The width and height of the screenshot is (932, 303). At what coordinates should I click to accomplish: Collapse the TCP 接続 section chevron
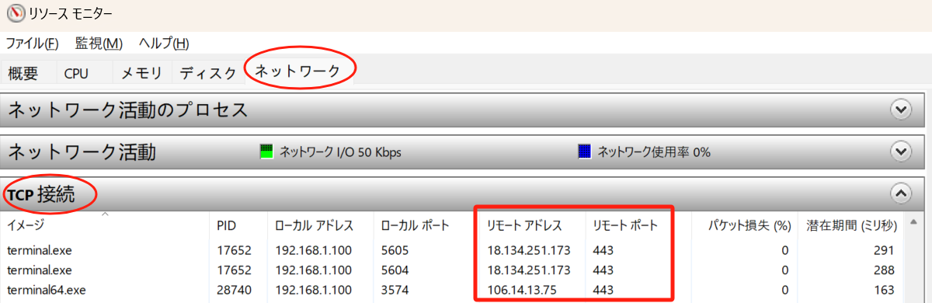coord(901,193)
